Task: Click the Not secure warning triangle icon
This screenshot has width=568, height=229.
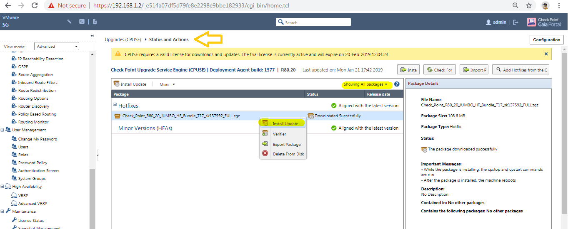Action: [51, 6]
